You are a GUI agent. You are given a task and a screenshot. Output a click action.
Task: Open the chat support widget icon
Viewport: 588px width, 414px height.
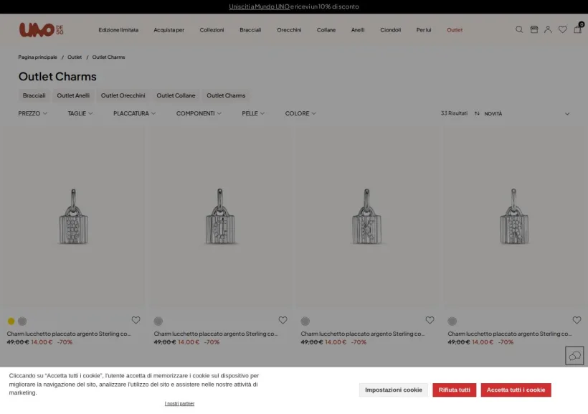[x=574, y=355]
